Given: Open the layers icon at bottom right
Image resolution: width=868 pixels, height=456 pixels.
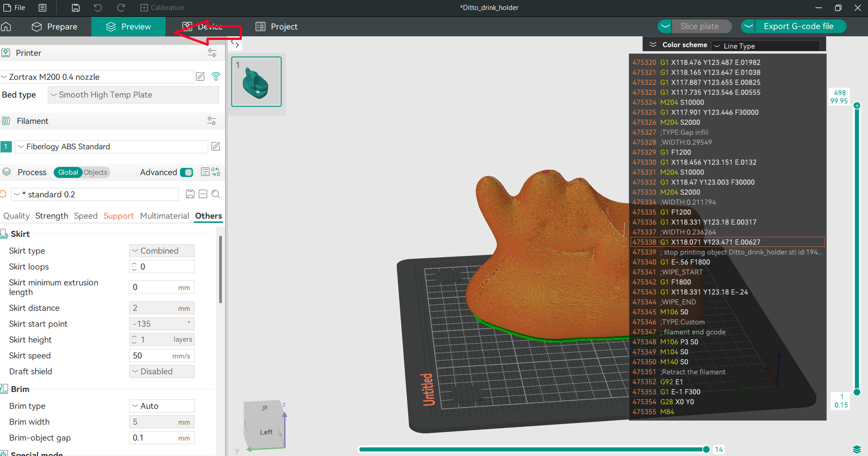Looking at the screenshot, I should point(857,449).
